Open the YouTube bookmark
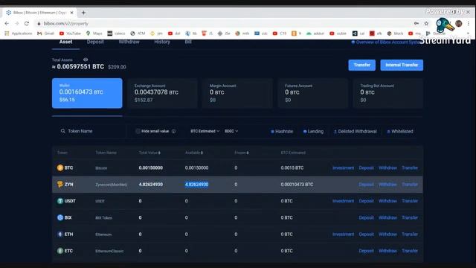This screenshot has width=476, height=268. click(x=70, y=33)
